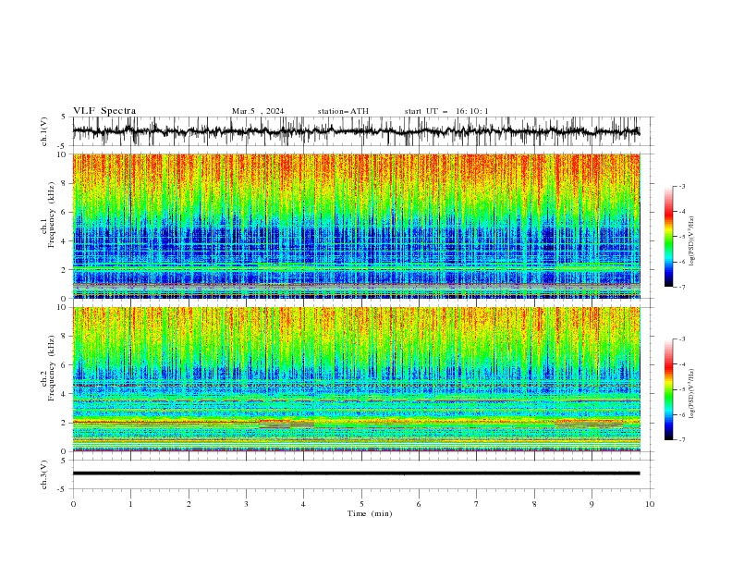Click the ch.1 voltage waveform trace
Image resolution: width=732 pixels, height=566 pixels.
356,131
